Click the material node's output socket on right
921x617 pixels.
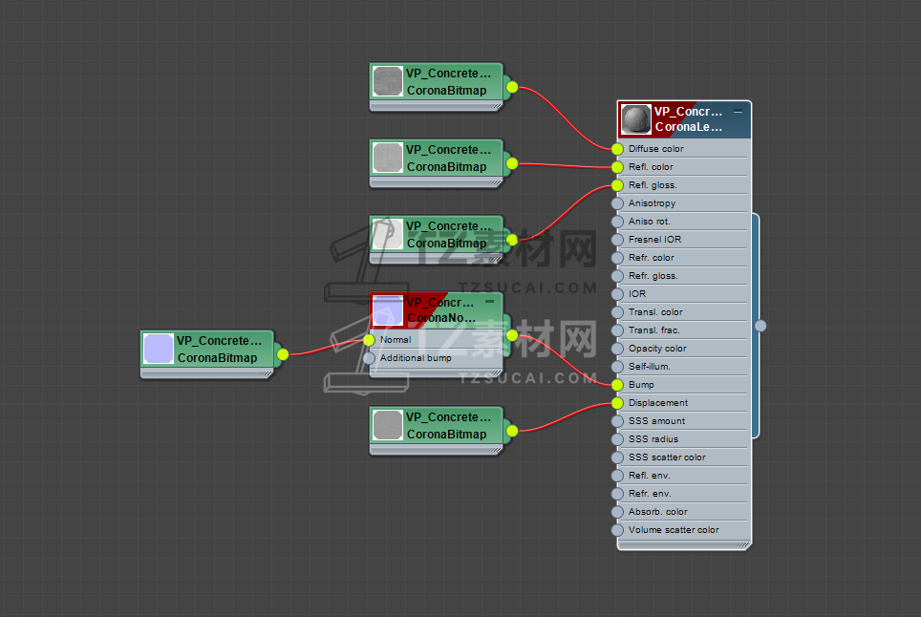click(x=760, y=326)
